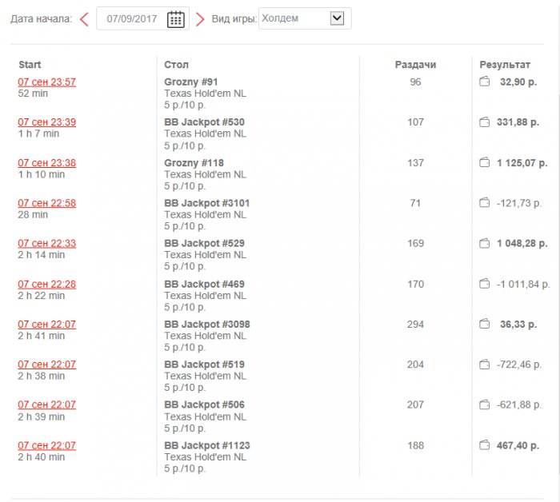The width and height of the screenshot is (560, 502).
Task: Open session link 07 сен 22:28
Action: (47, 284)
